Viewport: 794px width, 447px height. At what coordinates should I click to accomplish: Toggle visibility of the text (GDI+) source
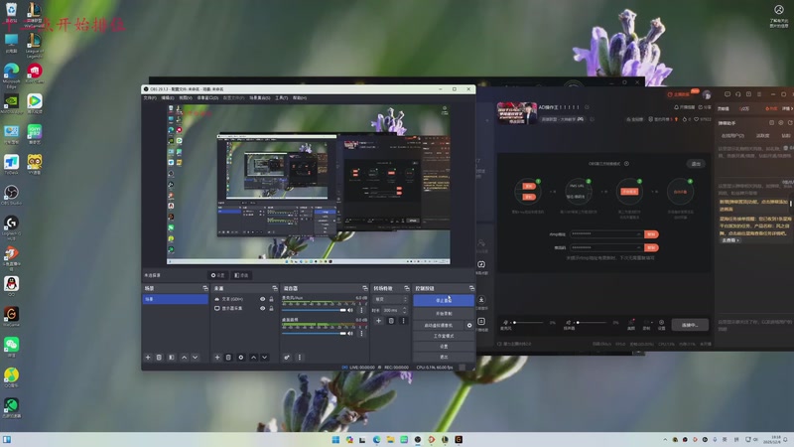pyautogui.click(x=263, y=298)
